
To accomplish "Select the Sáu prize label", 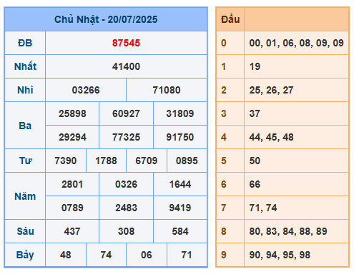I will 25,231.
